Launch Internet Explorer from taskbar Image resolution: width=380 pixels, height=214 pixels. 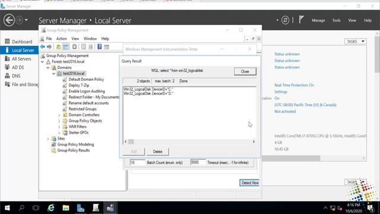pos(51,208)
